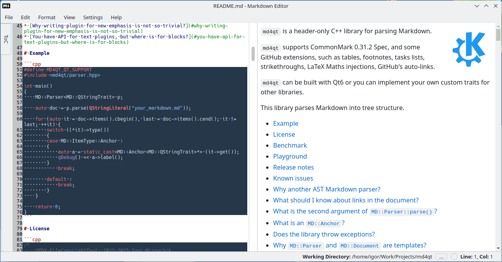The height and width of the screenshot is (262, 502).
Task: Open the Settings menu
Action: click(93, 17)
